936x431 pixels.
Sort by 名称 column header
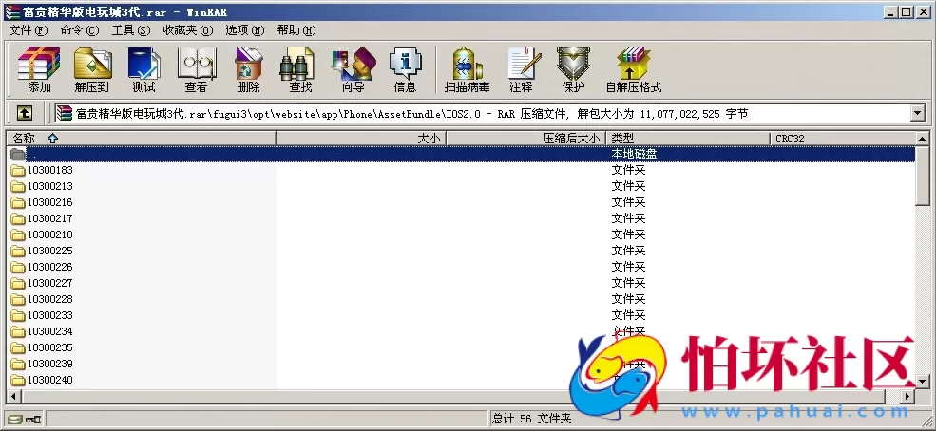coord(141,139)
